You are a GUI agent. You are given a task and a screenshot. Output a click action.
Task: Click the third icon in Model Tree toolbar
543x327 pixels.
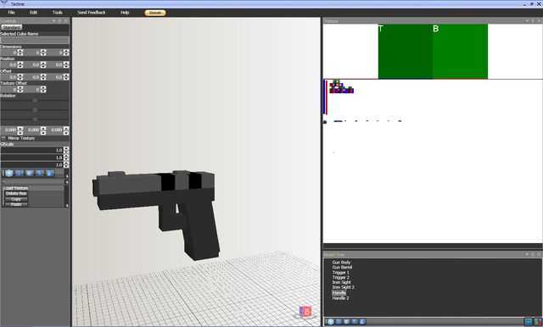347,321
